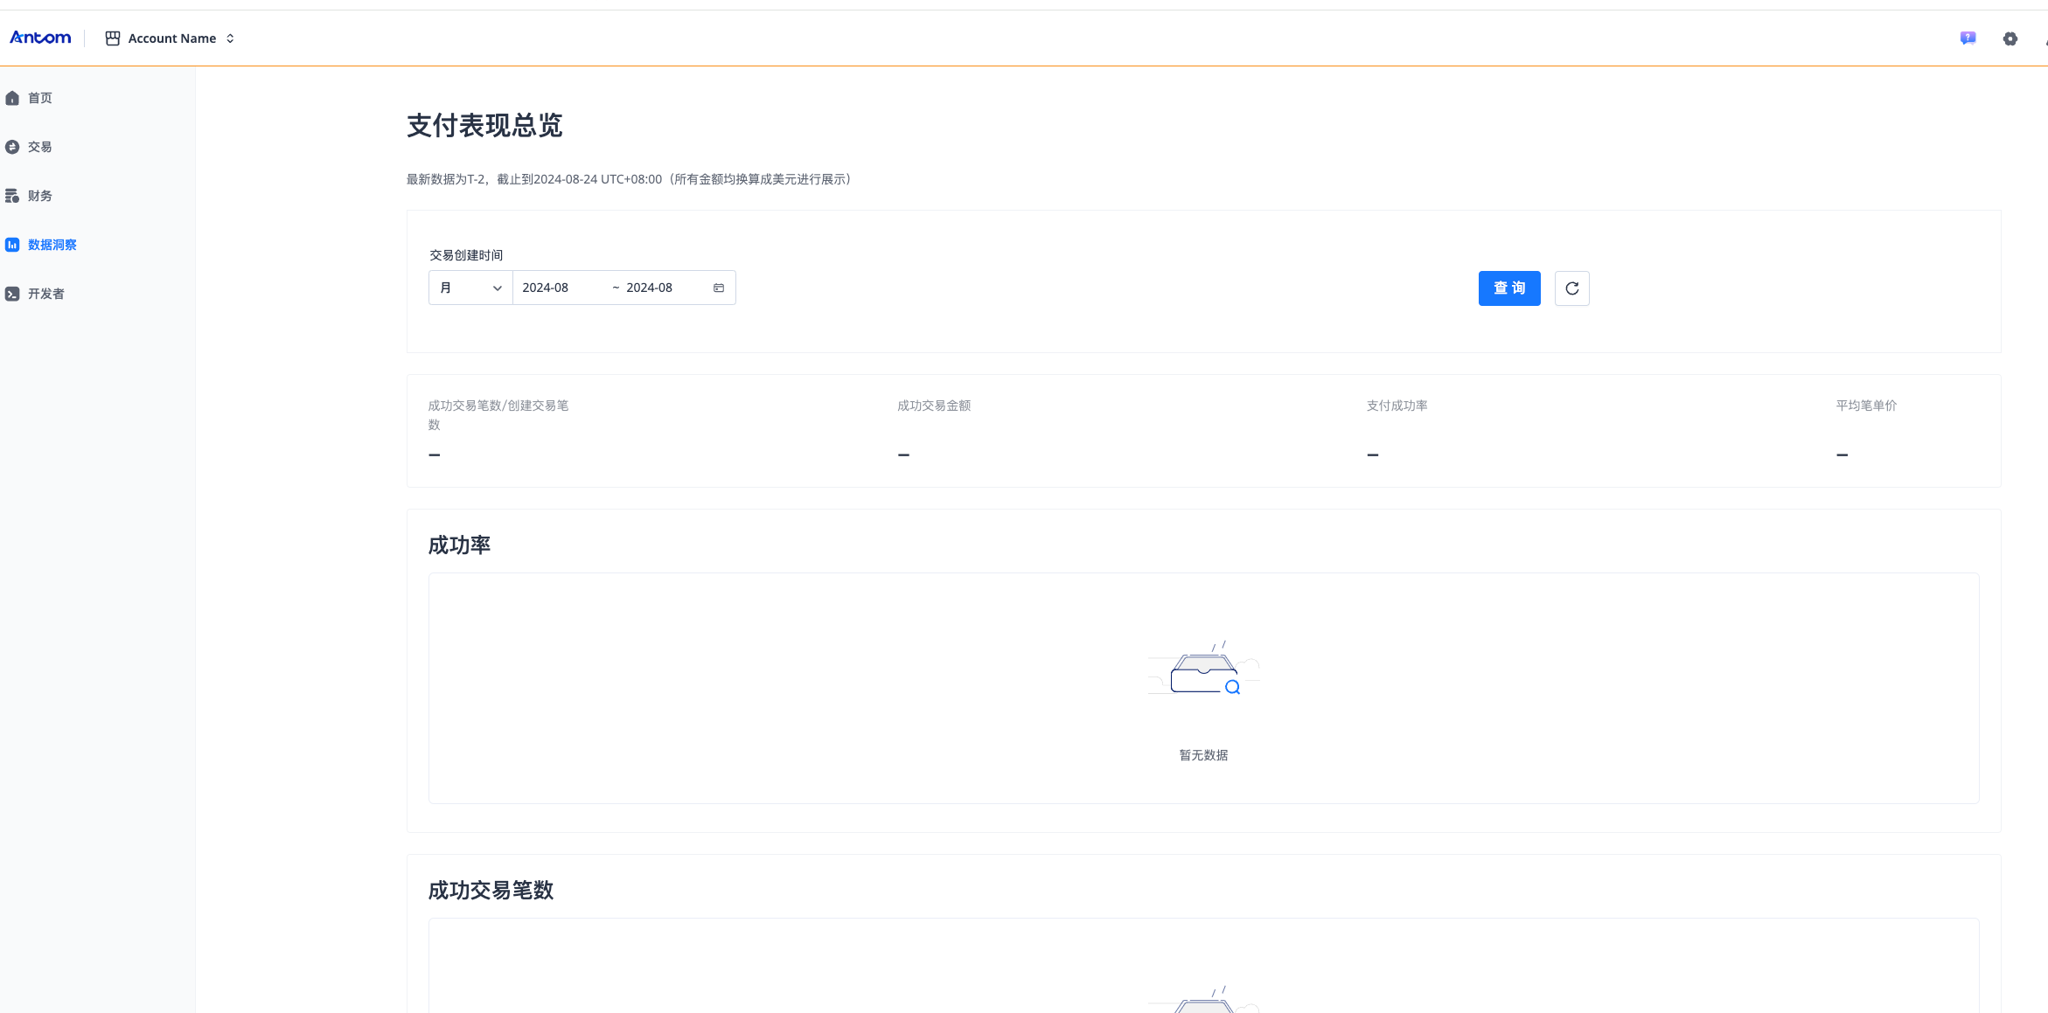This screenshot has height=1013, width=2048.
Task: Click the 查询 search button
Action: pyautogui.click(x=1509, y=288)
